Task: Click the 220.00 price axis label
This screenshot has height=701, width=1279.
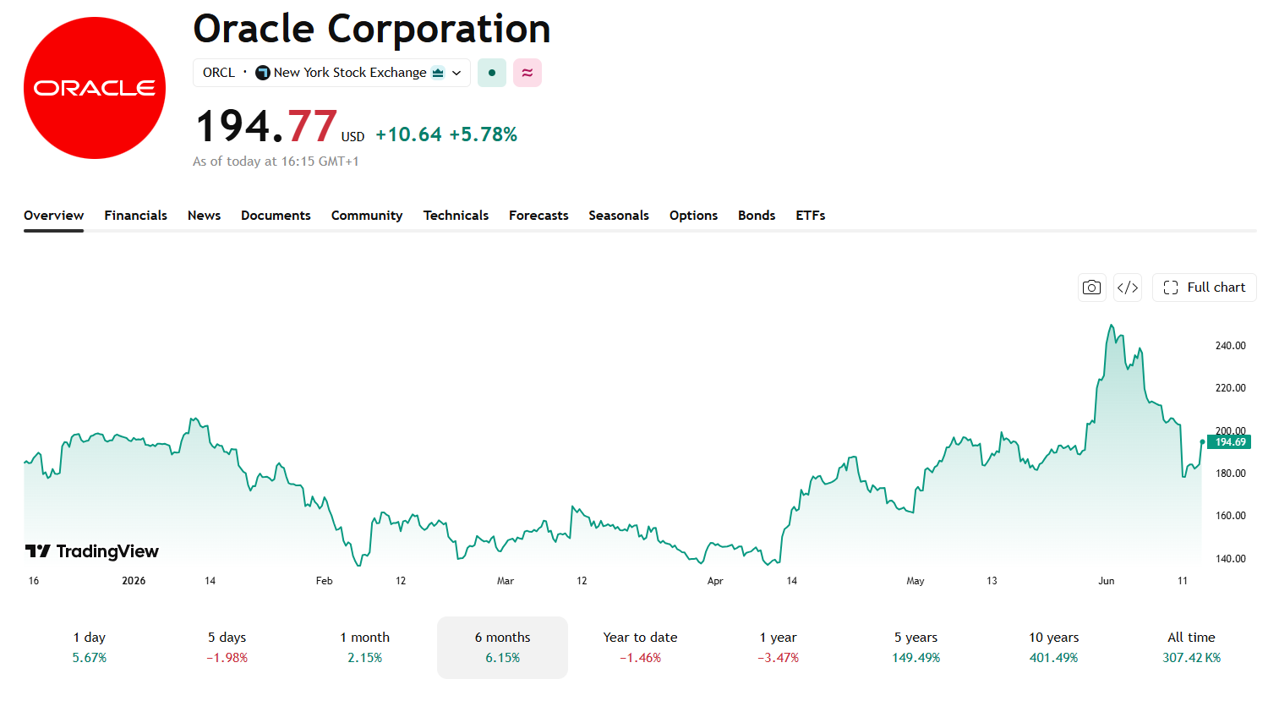Action: tap(1231, 388)
